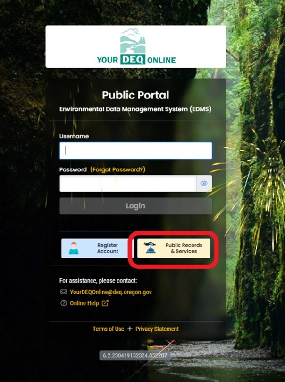This screenshot has height=382, width=285.
Task: Open Public Records & Services
Action: (x=174, y=248)
